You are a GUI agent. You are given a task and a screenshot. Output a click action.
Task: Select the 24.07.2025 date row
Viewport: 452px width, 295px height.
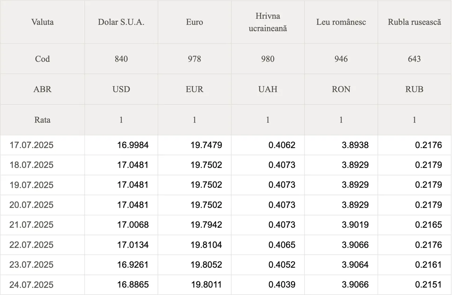[x=226, y=284]
